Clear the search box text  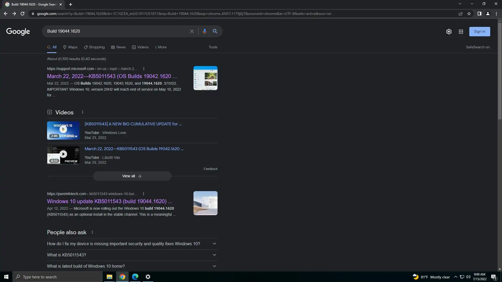pyautogui.click(x=192, y=31)
